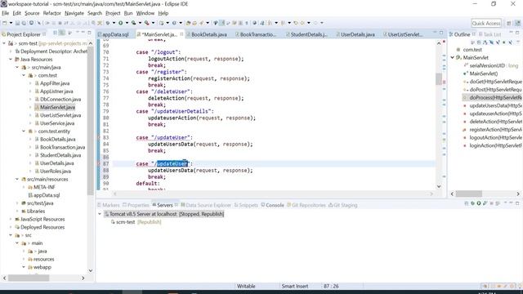Collapse the scm-test project node
The height and width of the screenshot is (294, 523).
pos(4,43)
